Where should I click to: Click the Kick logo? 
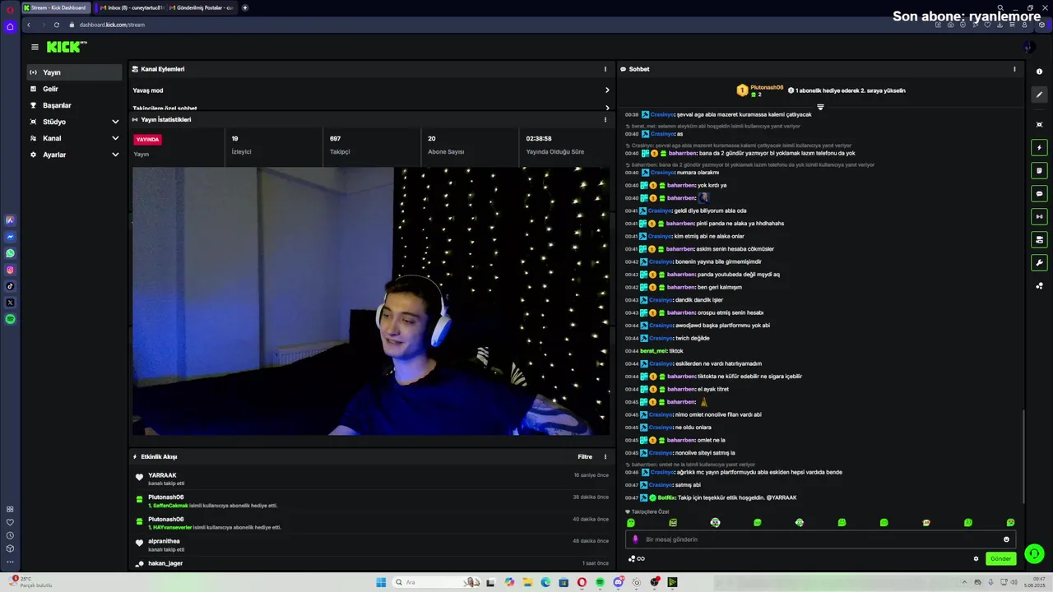(x=66, y=47)
